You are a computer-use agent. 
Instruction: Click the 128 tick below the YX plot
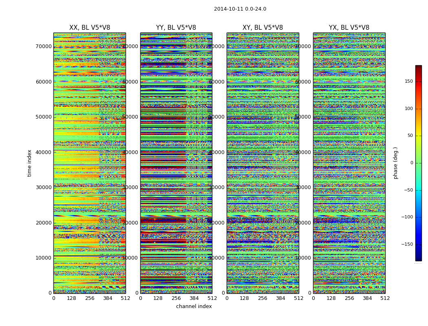pos(331,298)
